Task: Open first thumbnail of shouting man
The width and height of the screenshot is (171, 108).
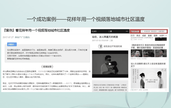Action: tap(136, 53)
